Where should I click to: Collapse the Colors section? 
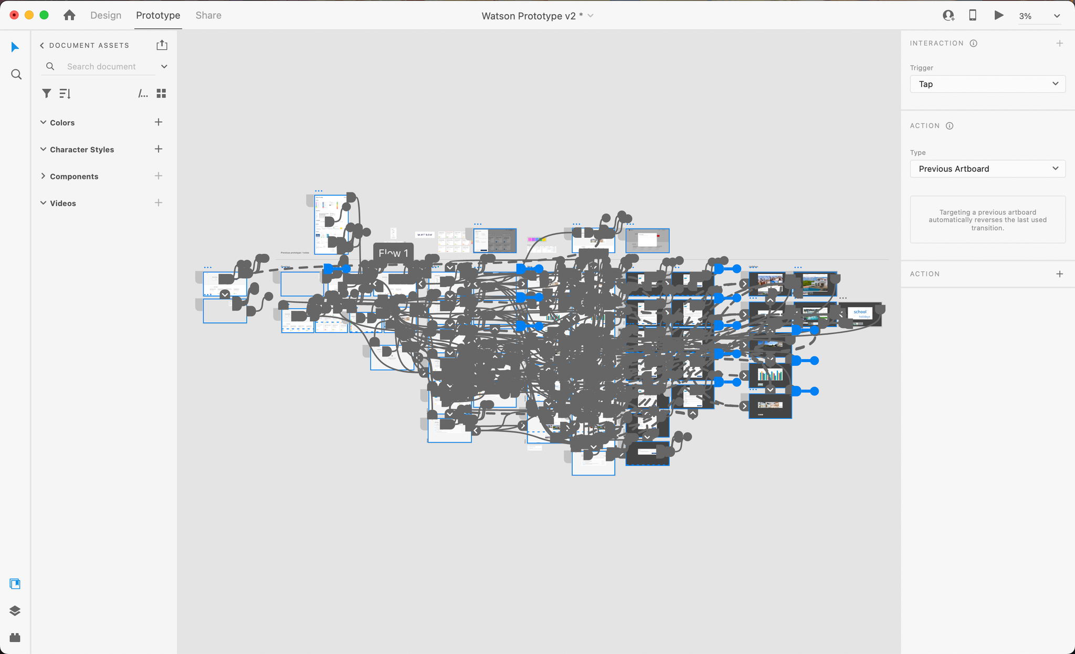pos(44,122)
